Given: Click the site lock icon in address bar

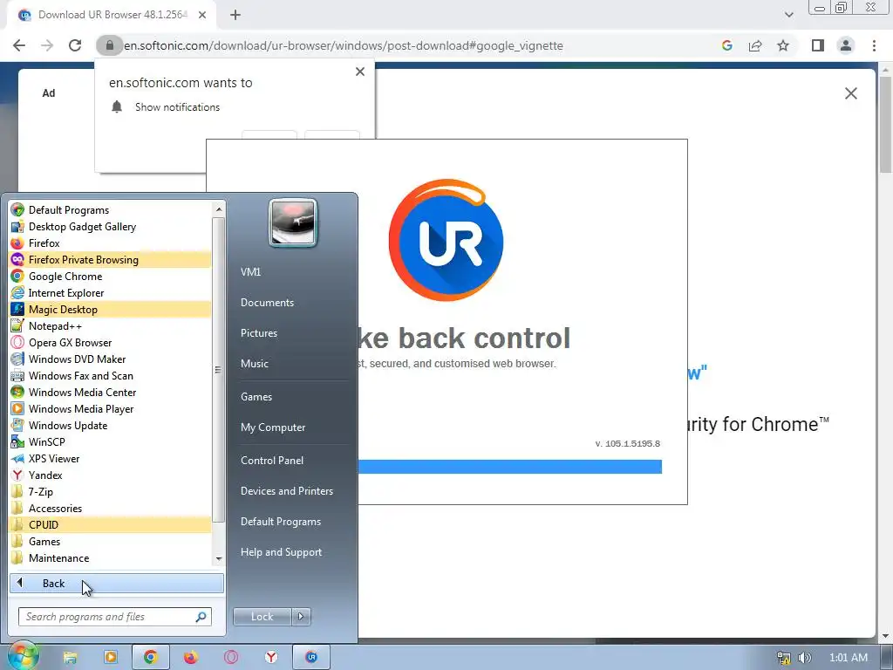Looking at the screenshot, I should (x=109, y=45).
